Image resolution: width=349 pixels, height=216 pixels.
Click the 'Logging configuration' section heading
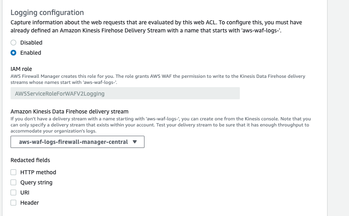(47, 13)
